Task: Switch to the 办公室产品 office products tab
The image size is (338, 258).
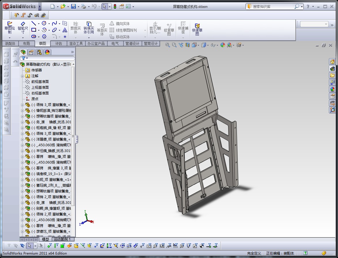Action: (x=96, y=43)
